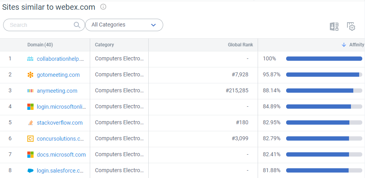The width and height of the screenshot is (365, 178).
Task: Click affinity value 81.88%
Action: click(x=272, y=170)
